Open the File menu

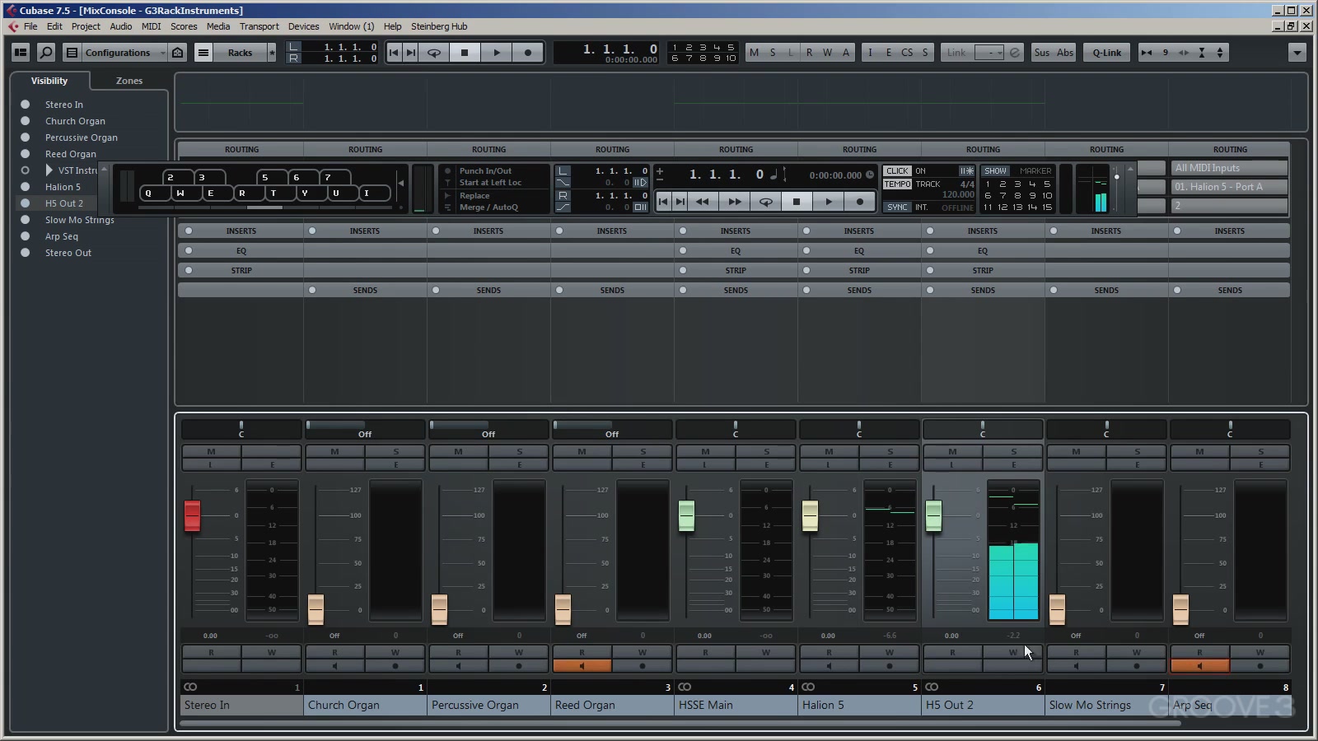pyautogui.click(x=30, y=26)
